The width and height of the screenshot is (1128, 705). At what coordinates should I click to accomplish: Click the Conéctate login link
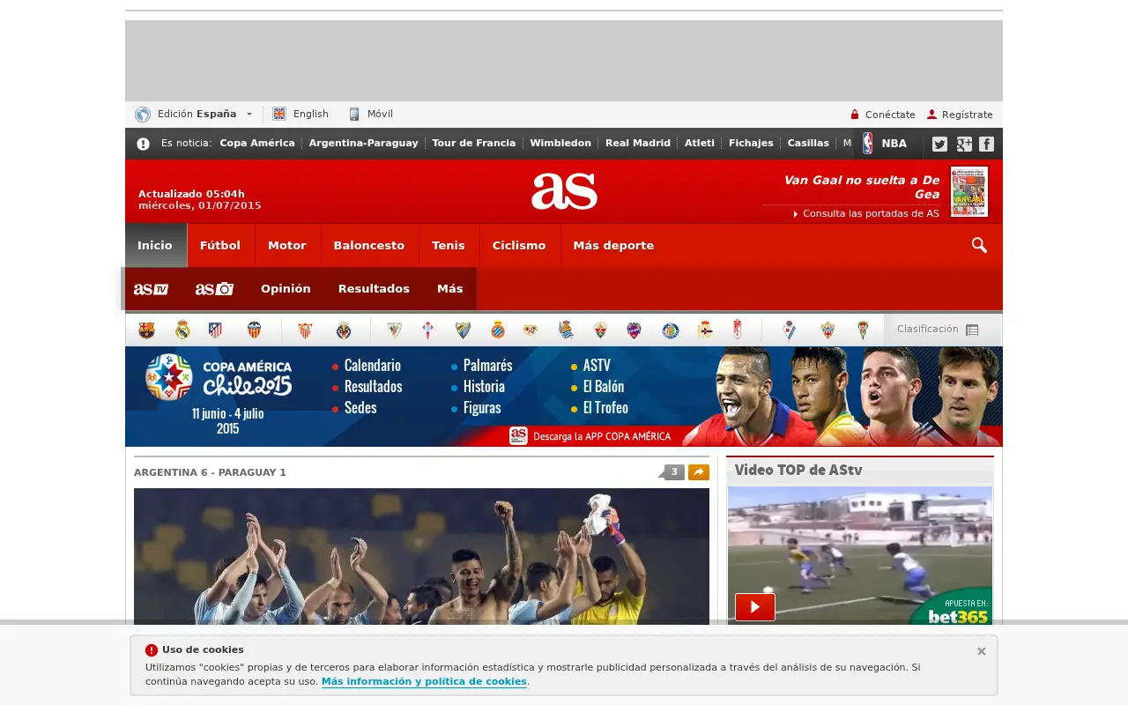coord(882,115)
